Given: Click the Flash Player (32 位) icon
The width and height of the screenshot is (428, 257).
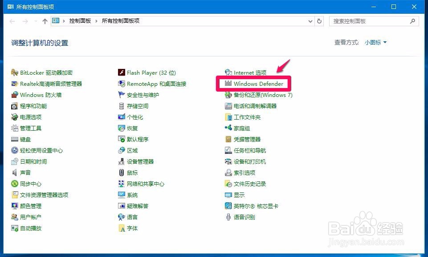Looking at the screenshot, I should coord(122,72).
